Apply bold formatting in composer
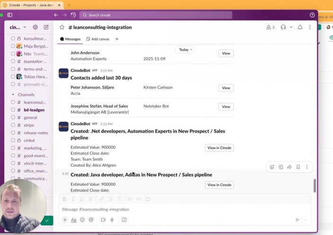 (64, 199)
